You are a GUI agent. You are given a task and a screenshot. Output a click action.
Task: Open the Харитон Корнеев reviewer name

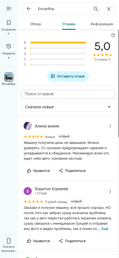coord(51,189)
